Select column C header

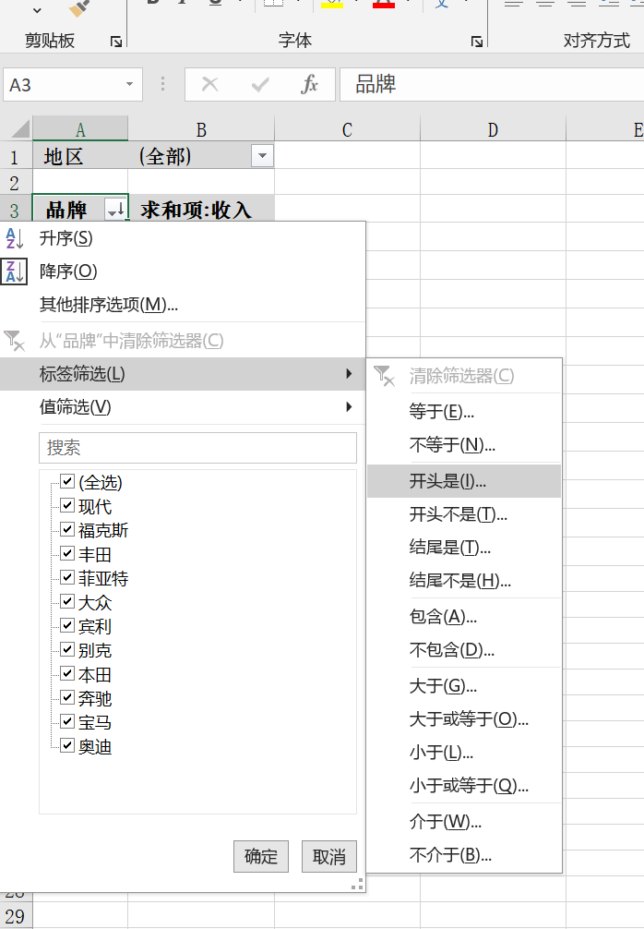coord(347,128)
